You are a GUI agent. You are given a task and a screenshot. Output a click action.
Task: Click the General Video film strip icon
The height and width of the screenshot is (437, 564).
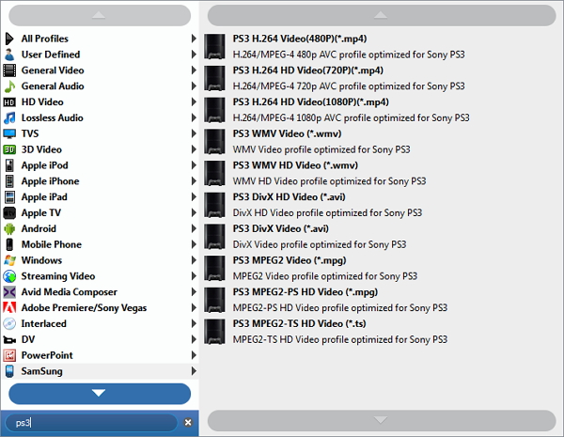pyautogui.click(x=9, y=70)
